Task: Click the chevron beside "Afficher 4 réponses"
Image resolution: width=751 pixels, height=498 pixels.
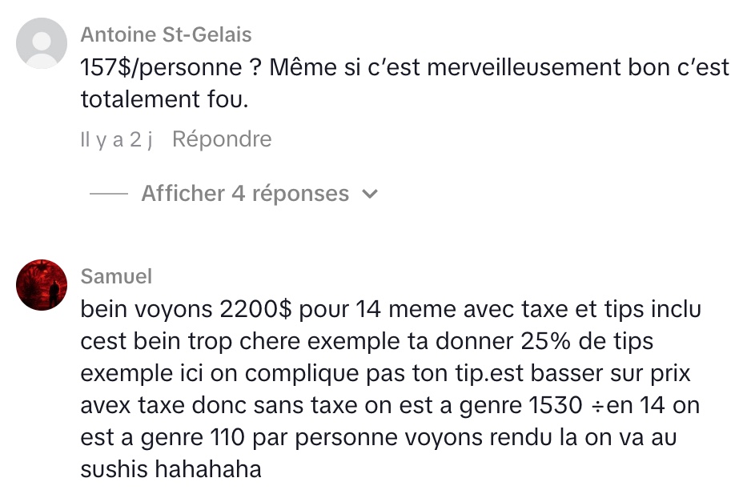Action: (370, 194)
